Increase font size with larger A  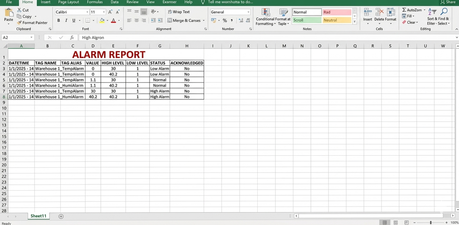110,12
